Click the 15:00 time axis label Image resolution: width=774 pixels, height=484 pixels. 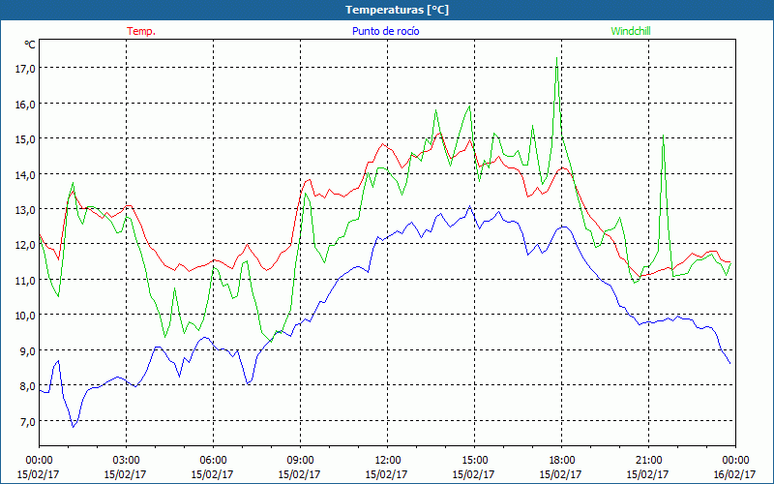tap(474, 461)
